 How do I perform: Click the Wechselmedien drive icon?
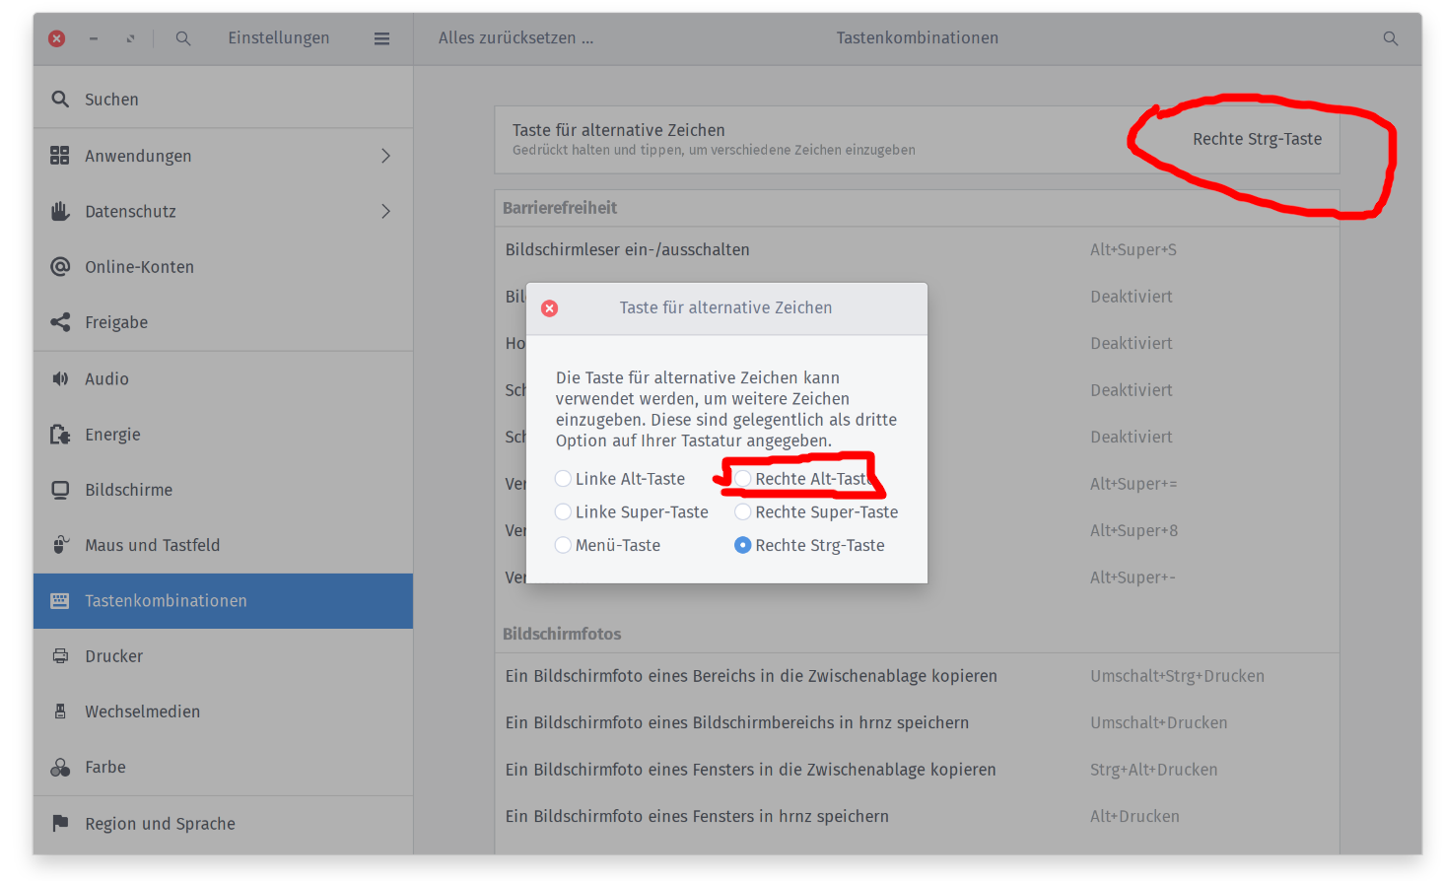[x=60, y=712]
